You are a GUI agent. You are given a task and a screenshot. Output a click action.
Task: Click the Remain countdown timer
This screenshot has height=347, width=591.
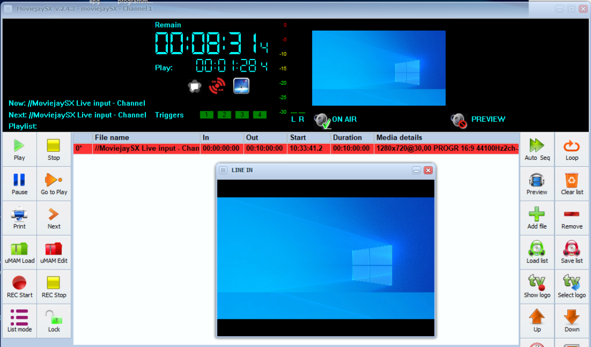pyautogui.click(x=212, y=43)
